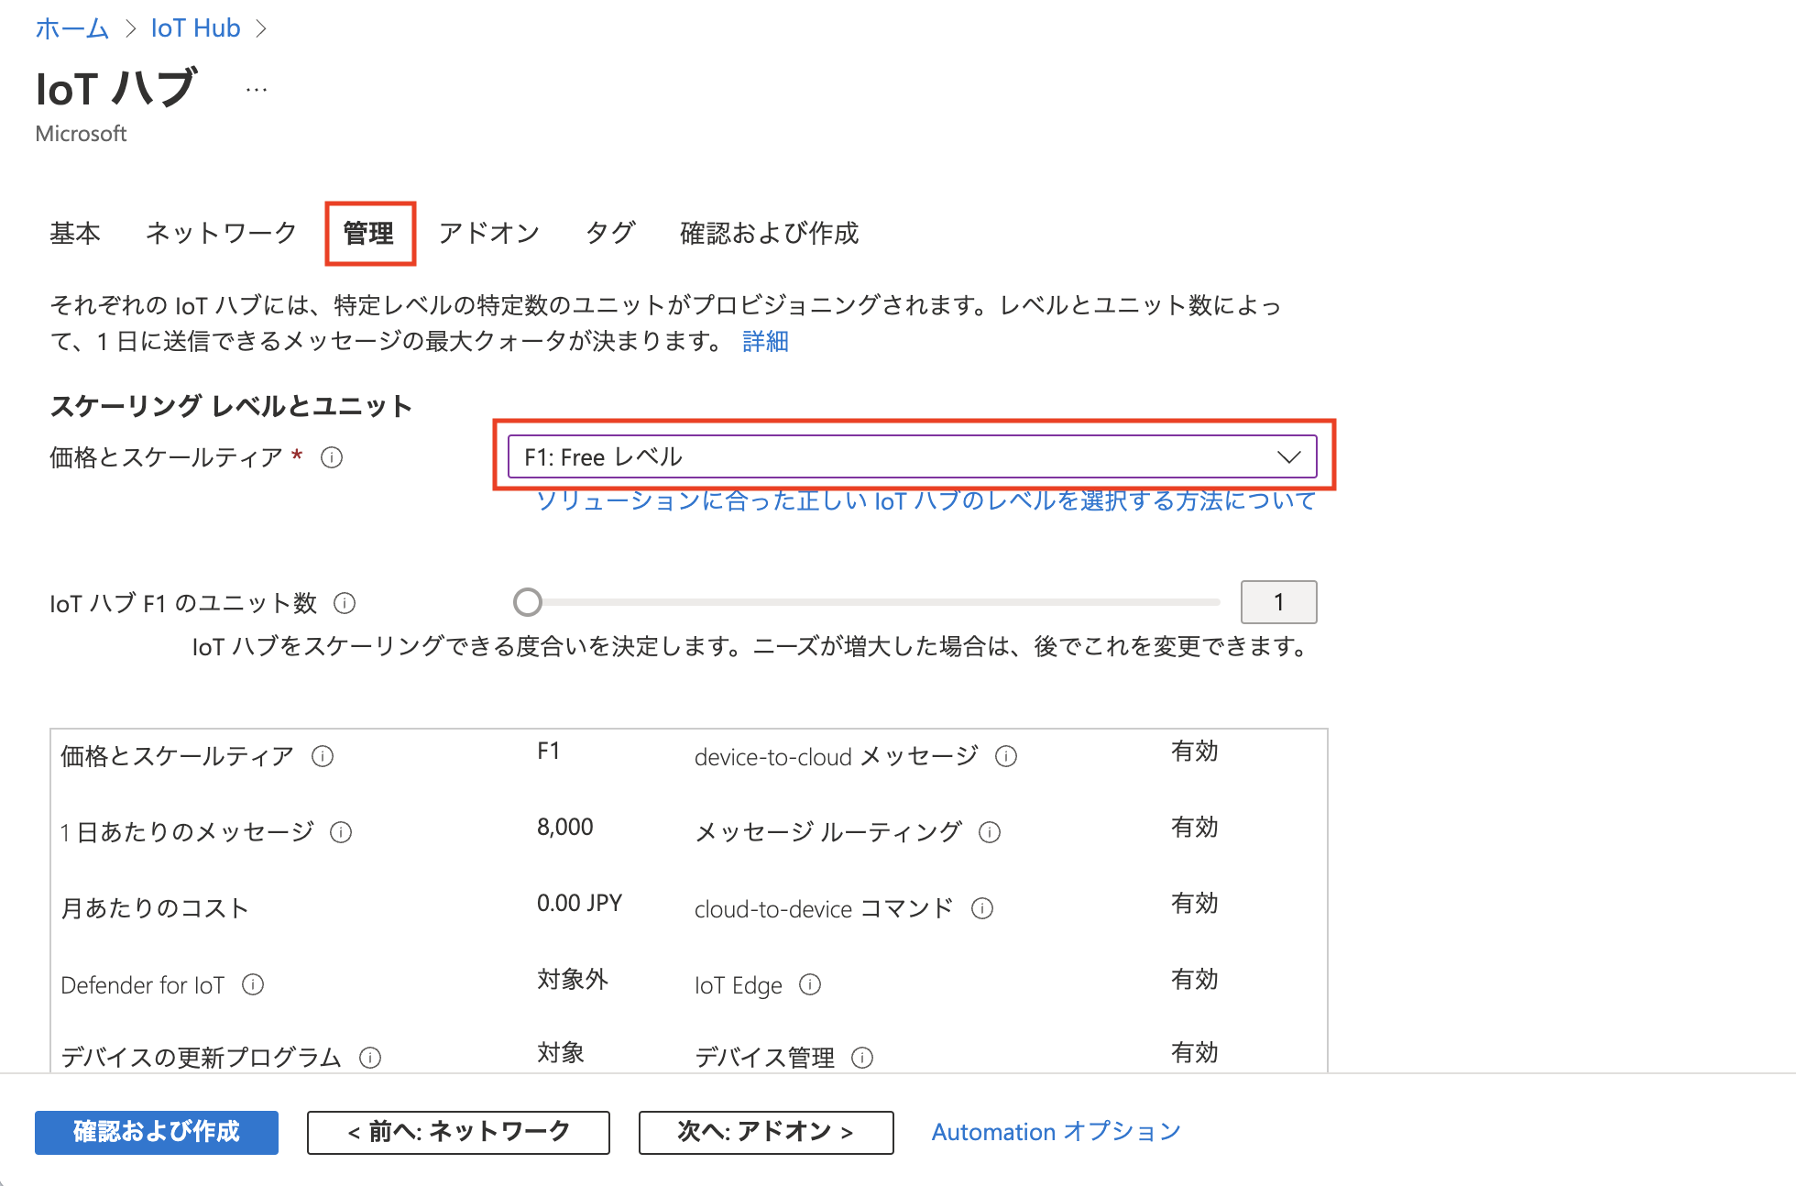
Task: Click info icon for device-to-cloud メッセージ
Action: 1006,756
